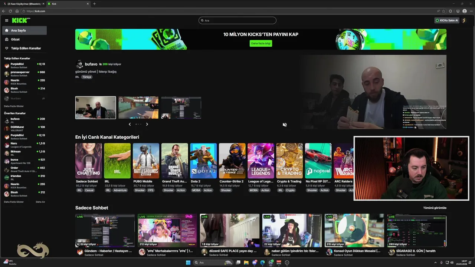Open PUBG Mobile category
The height and width of the screenshot is (267, 475).
(146, 161)
